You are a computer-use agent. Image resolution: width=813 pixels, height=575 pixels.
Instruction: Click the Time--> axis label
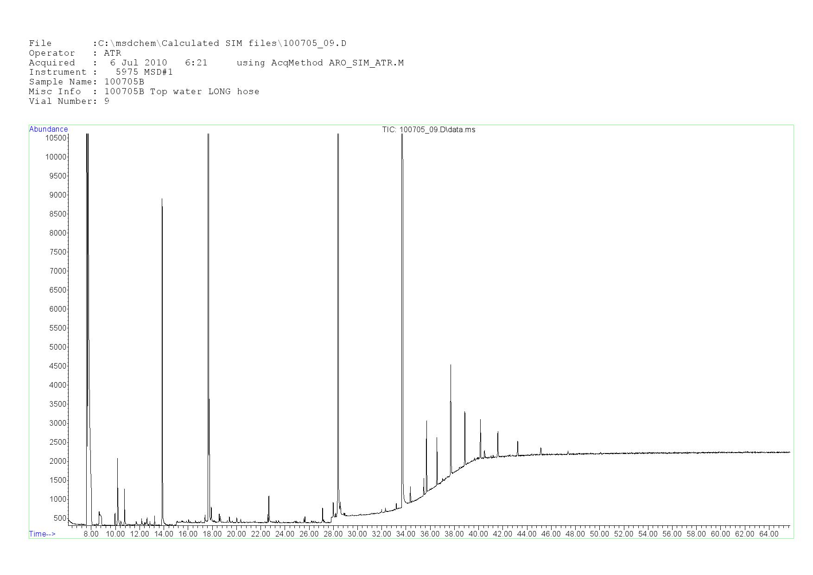42,534
